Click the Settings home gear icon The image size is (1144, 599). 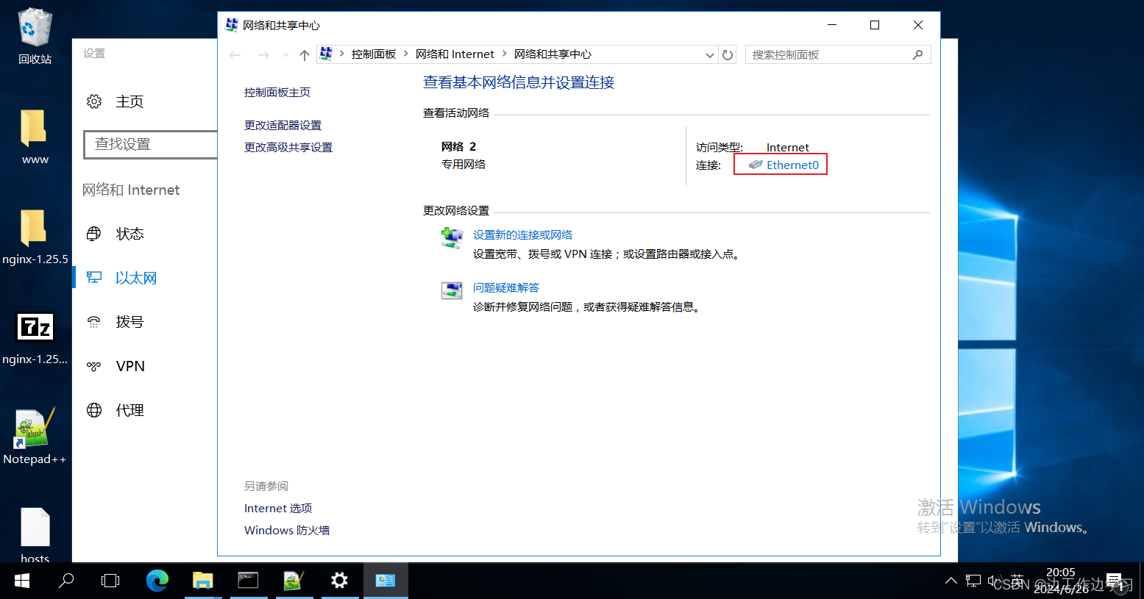click(94, 101)
